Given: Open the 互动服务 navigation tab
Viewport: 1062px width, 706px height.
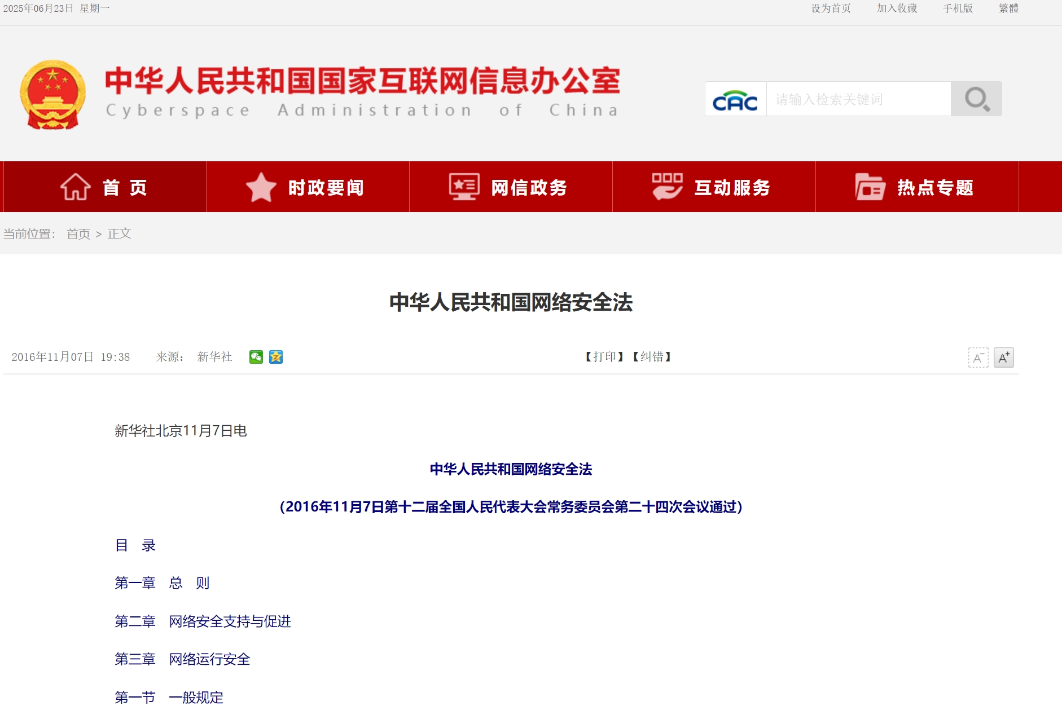Looking at the screenshot, I should pyautogui.click(x=714, y=187).
